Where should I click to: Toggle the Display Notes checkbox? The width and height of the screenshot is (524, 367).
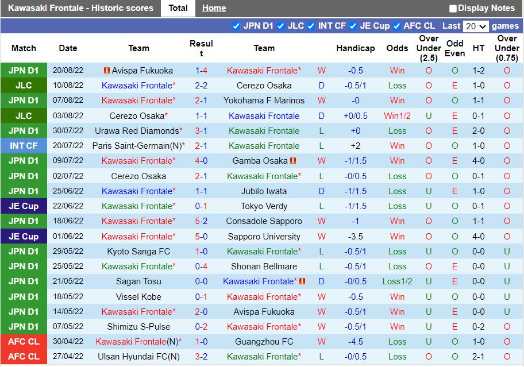point(453,8)
